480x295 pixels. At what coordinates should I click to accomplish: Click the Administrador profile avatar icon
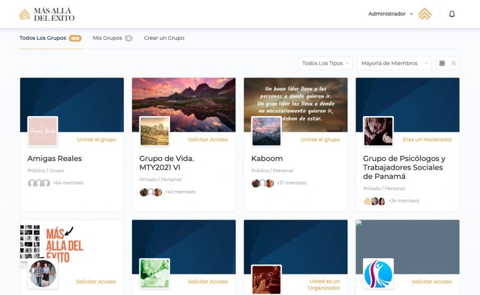click(424, 14)
